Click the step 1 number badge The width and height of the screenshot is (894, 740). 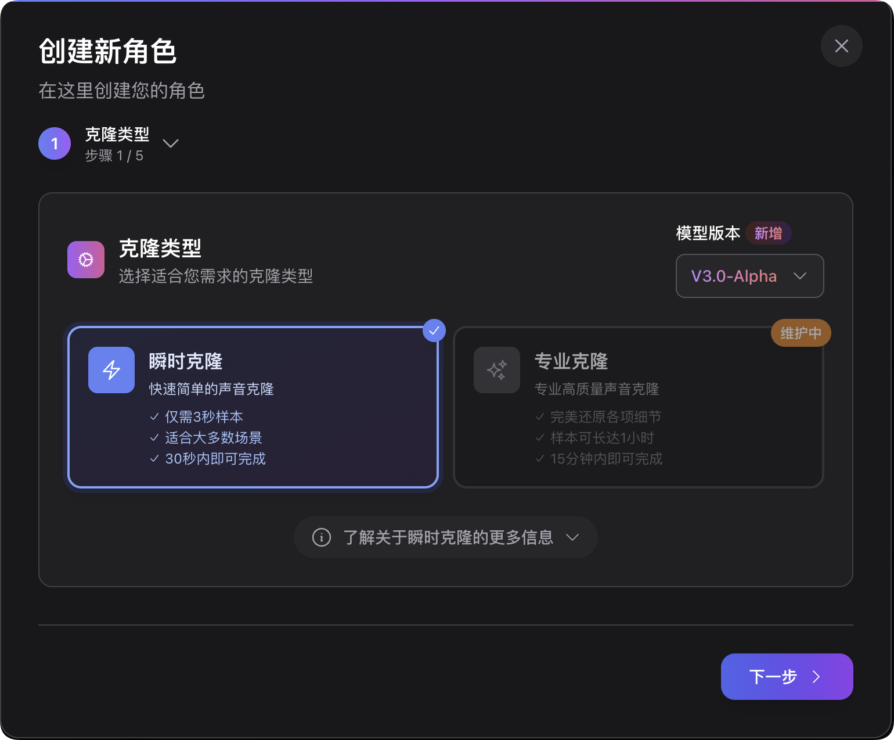55,143
